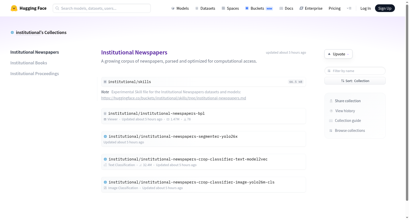Click the Docs book icon
This screenshot has height=220, width=409.
tap(281, 8)
